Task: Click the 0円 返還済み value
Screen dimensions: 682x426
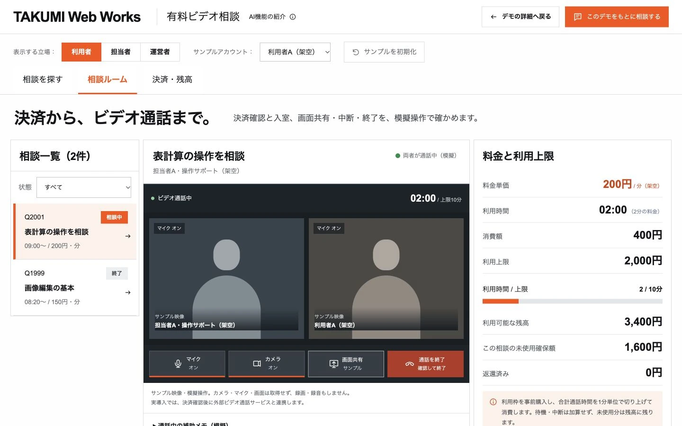Action: (654, 373)
